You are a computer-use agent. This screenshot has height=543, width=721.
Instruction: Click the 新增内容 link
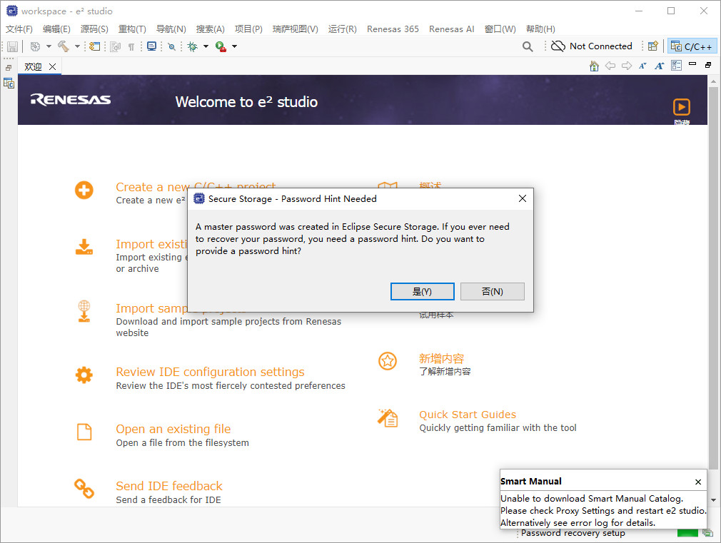tap(441, 358)
